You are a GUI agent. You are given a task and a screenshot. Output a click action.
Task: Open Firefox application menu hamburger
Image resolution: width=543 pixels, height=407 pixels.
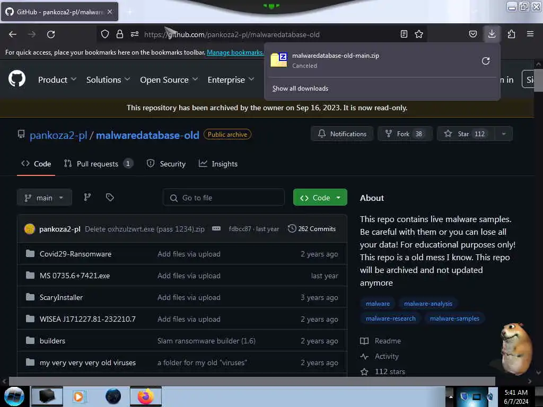(x=530, y=34)
